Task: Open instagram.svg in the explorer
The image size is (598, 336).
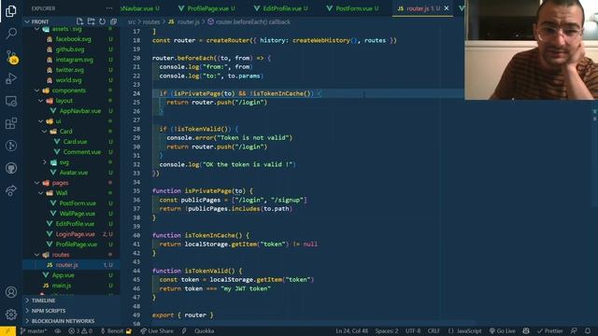Action: click(x=74, y=60)
